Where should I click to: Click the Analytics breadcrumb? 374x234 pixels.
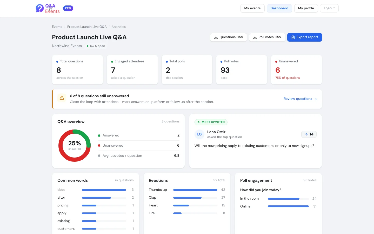119,27
